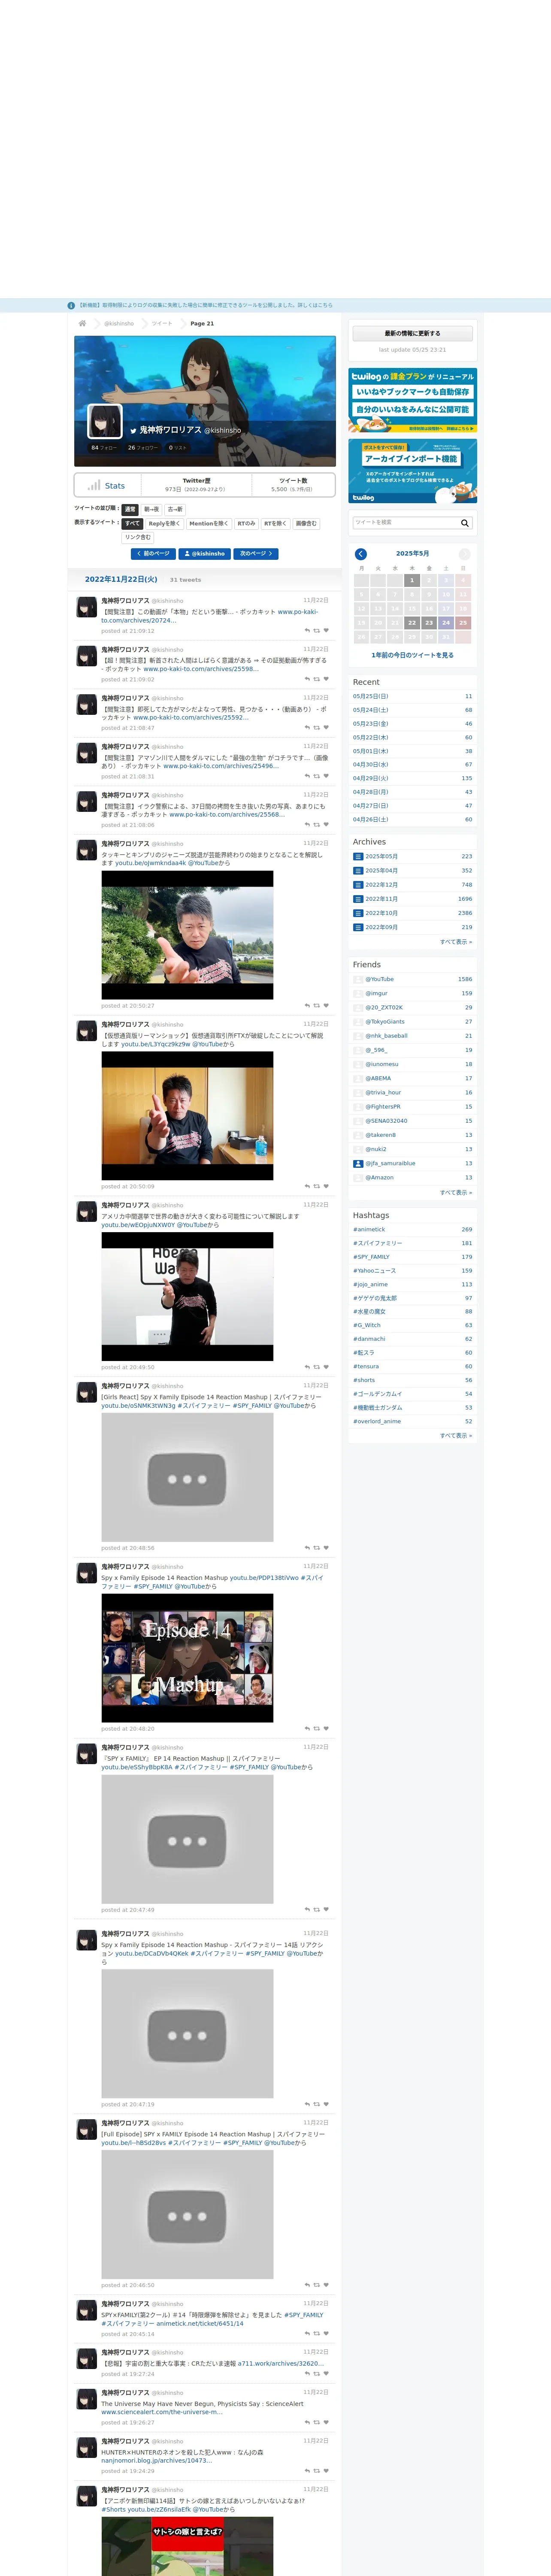
Task: Switch sort order to 古→新
Action: click(175, 509)
